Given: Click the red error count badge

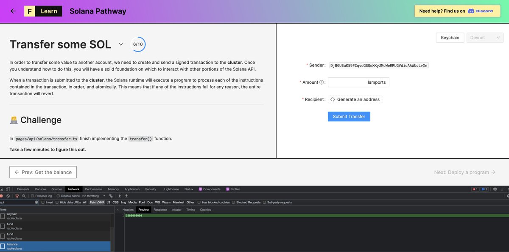Looking at the screenshot, I should (x=475, y=189).
